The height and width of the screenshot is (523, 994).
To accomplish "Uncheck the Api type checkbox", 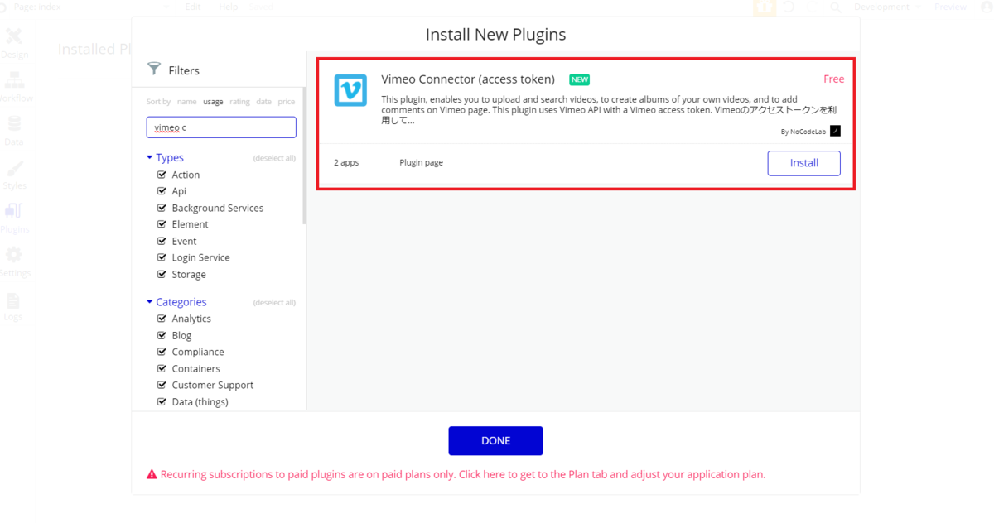I will (162, 191).
